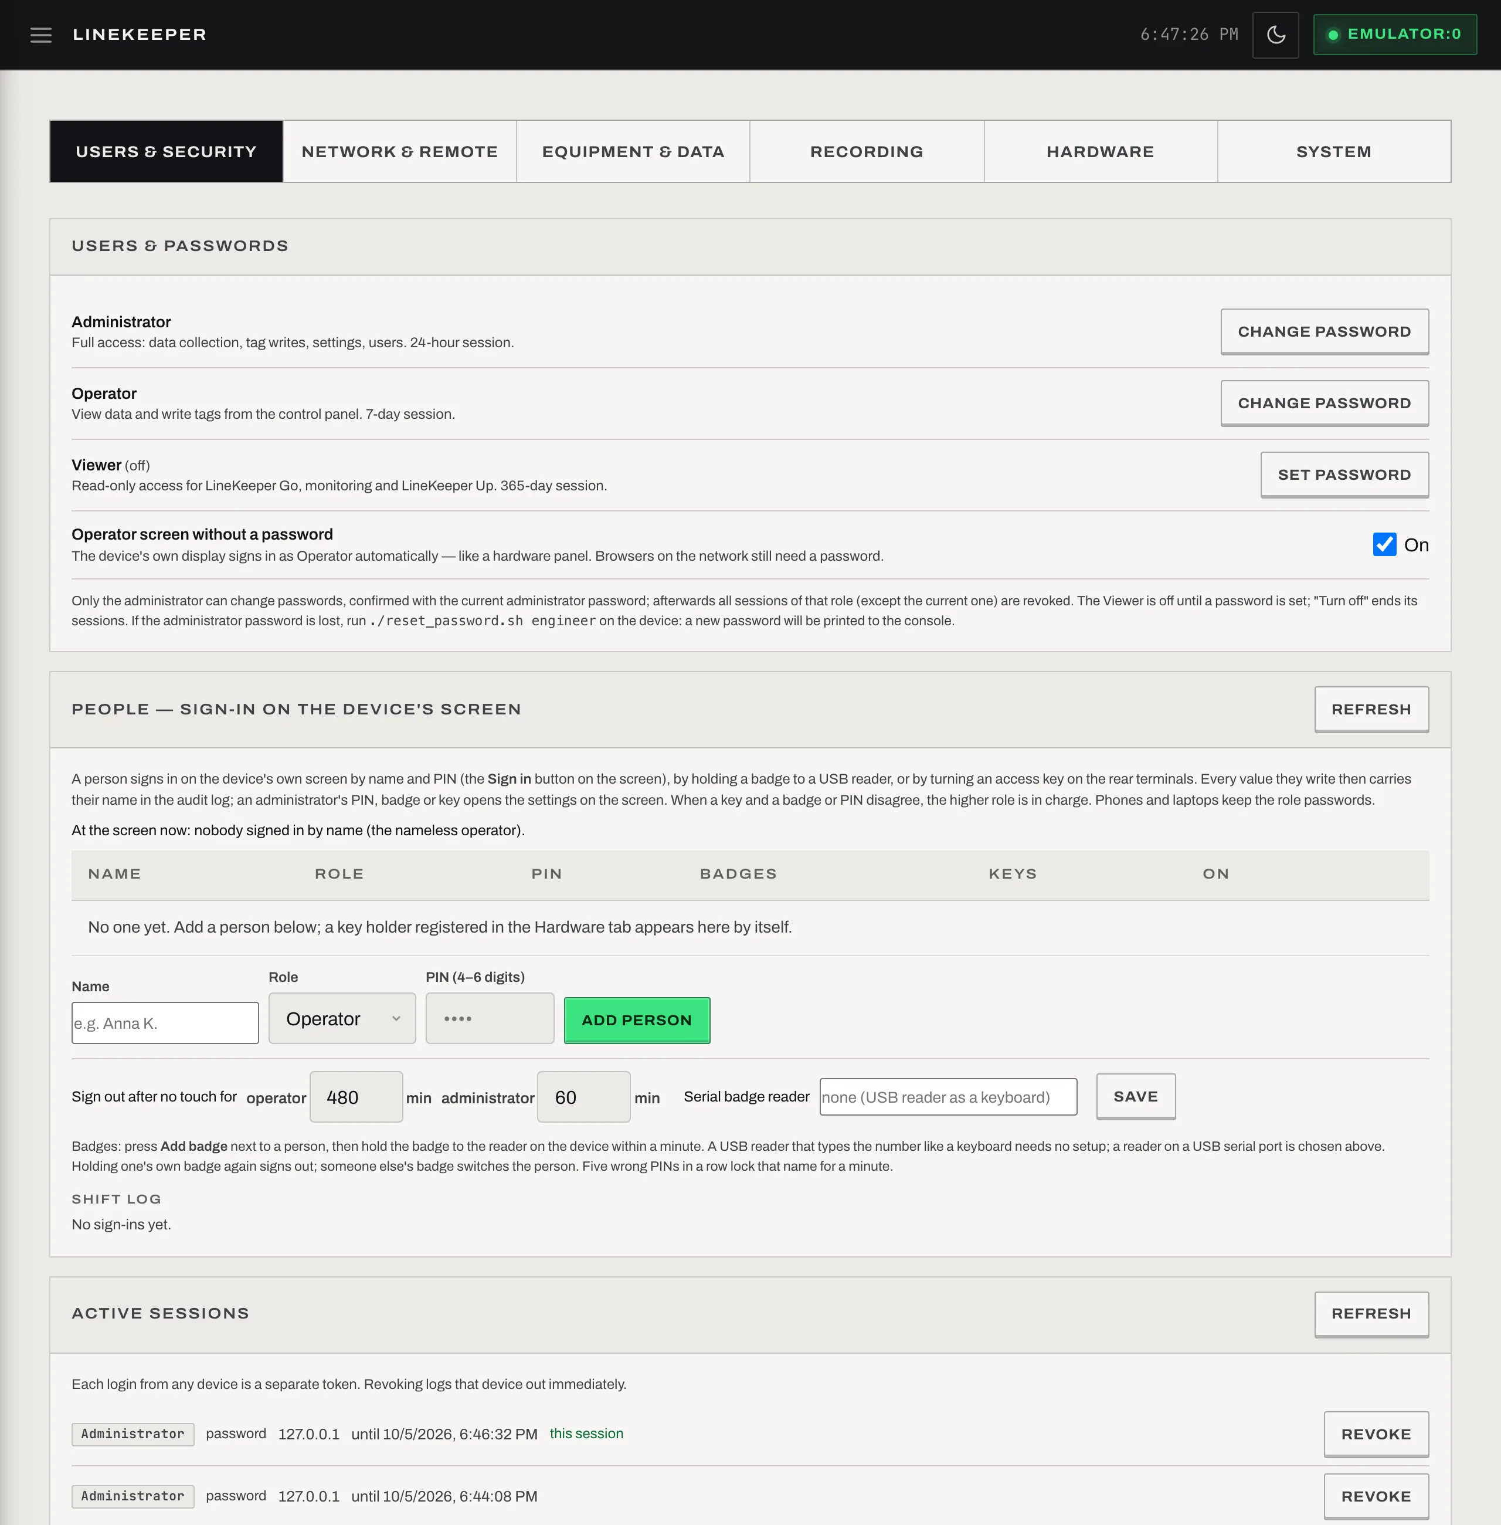Viewport: 1501px width, 1525px height.
Task: Edit the administrator sign-out minutes field
Action: click(x=583, y=1097)
